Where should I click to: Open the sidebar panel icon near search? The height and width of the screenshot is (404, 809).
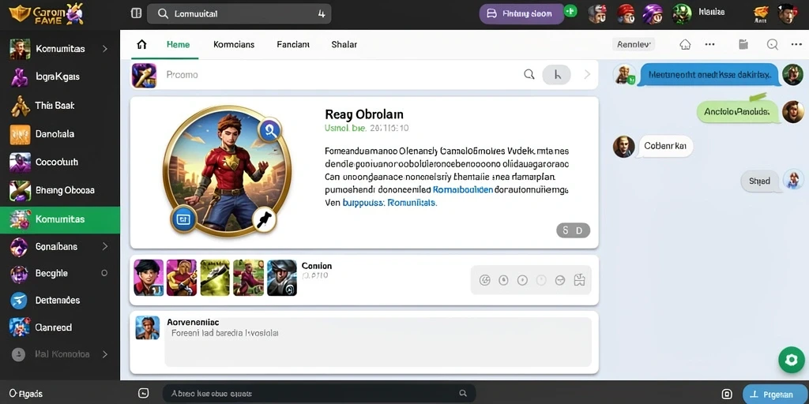pos(136,13)
